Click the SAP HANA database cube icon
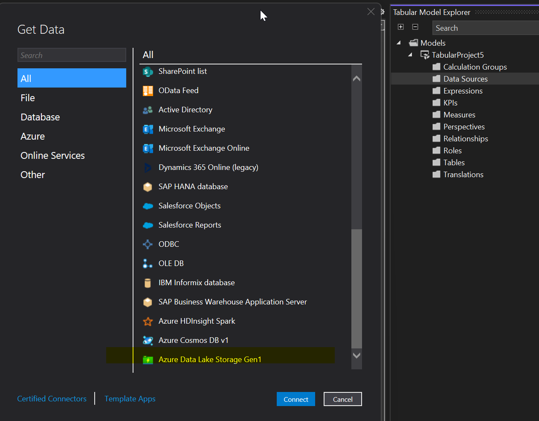The height and width of the screenshot is (421, 539). [148, 187]
